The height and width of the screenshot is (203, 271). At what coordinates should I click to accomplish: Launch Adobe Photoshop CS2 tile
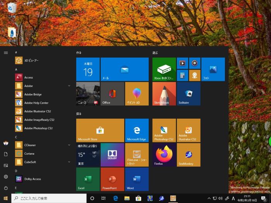164,130
